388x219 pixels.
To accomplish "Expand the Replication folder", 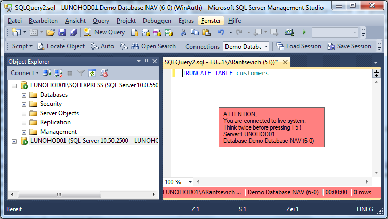I will coord(24,123).
